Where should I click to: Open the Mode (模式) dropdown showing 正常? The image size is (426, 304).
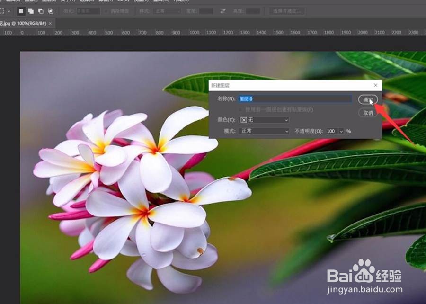pos(264,131)
